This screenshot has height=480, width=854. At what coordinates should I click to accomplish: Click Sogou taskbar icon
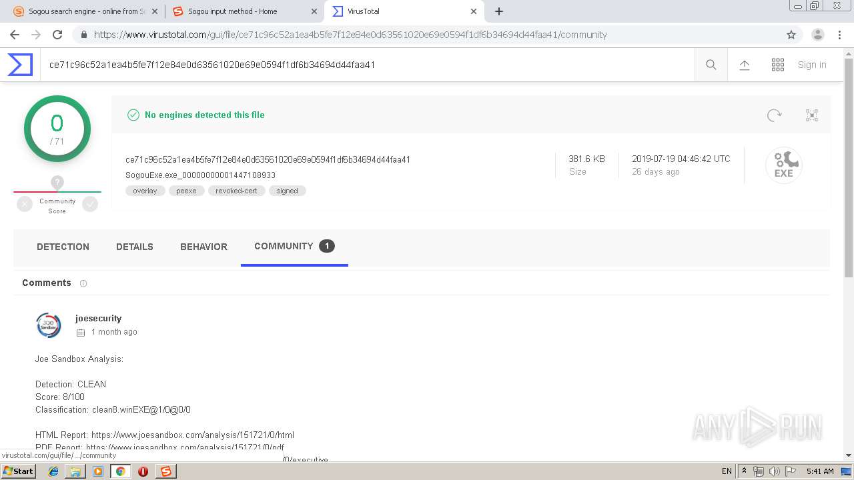click(165, 471)
